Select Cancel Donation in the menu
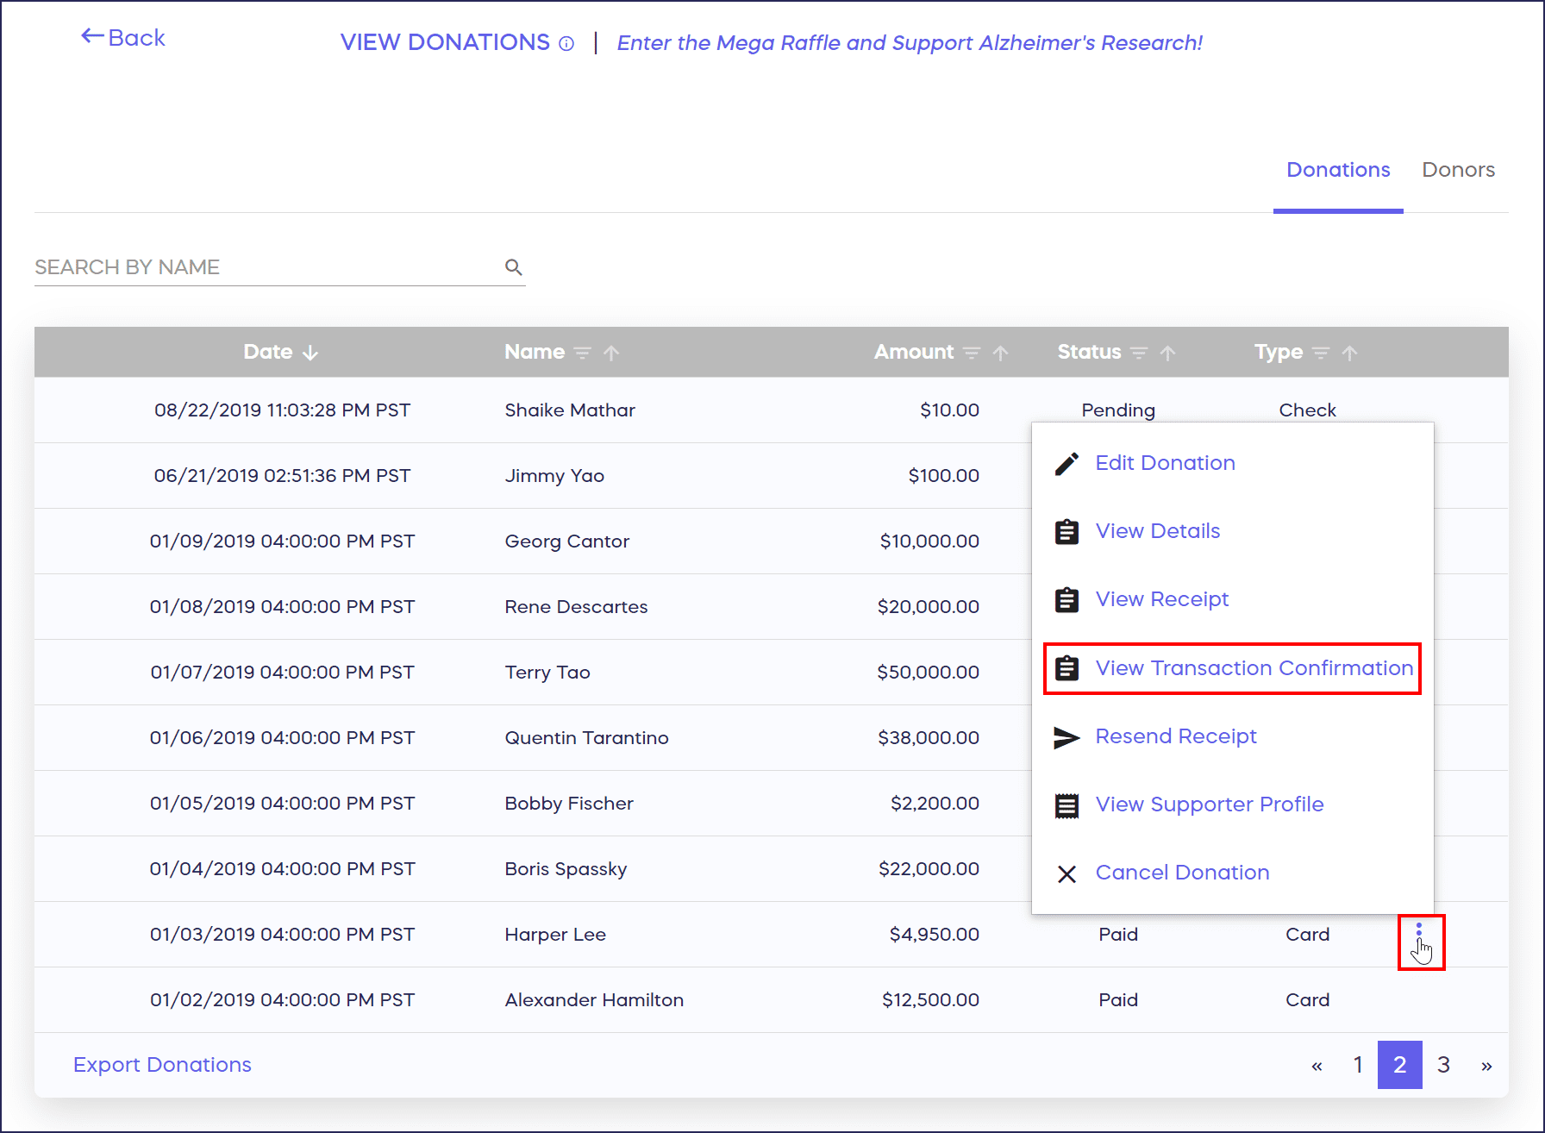 tap(1182, 873)
